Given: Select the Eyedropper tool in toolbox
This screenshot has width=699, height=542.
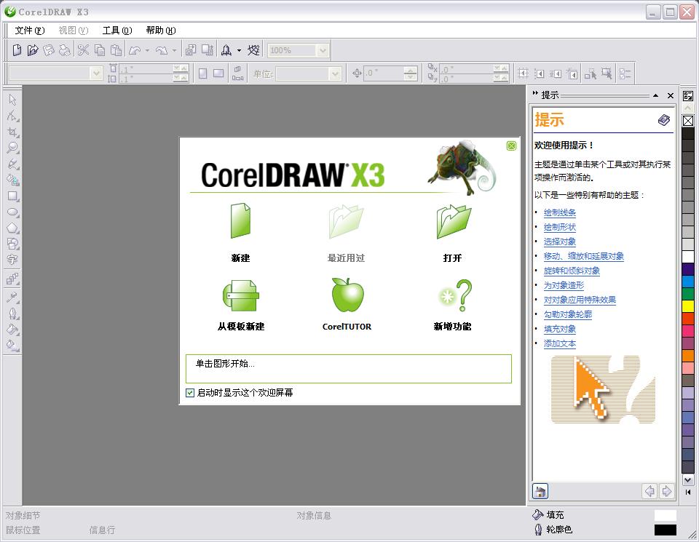Looking at the screenshot, I should point(12,297).
